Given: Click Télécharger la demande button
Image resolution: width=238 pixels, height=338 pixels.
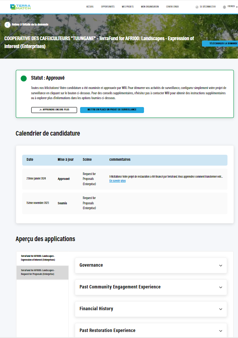Looking at the screenshot, I should (x=220, y=44).
